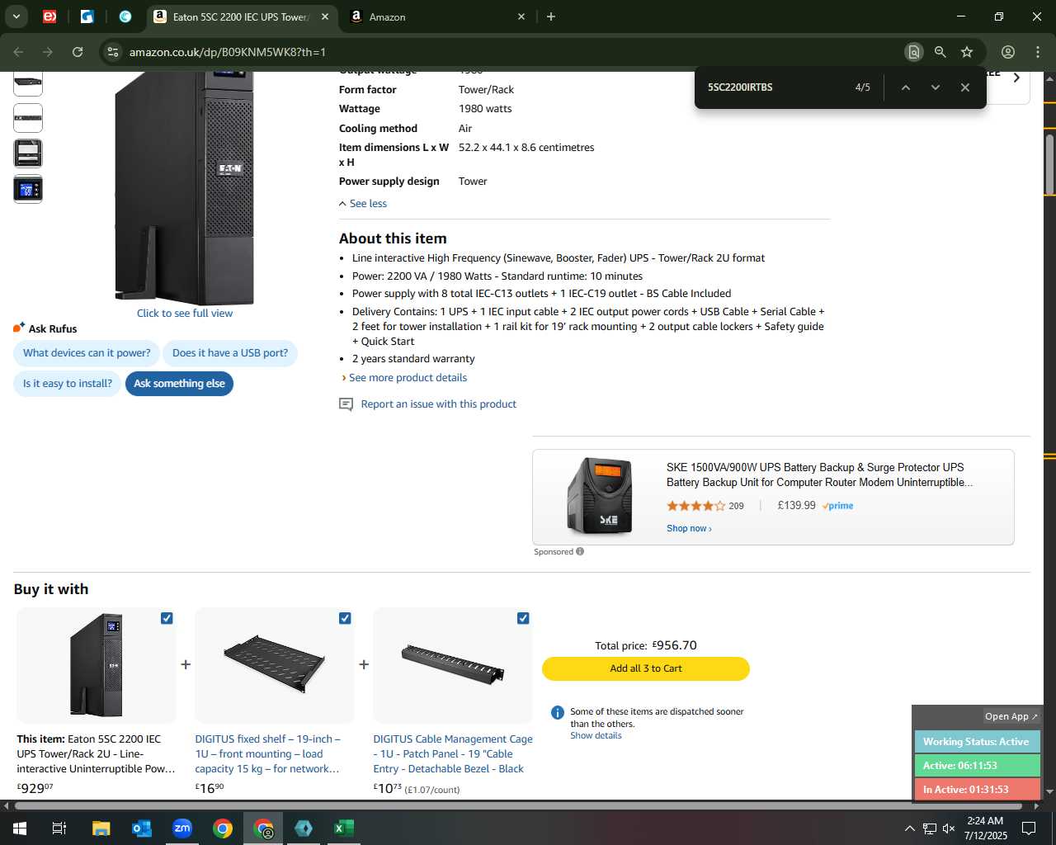Open DIGITUS Cable Management Cage link

coord(453,754)
